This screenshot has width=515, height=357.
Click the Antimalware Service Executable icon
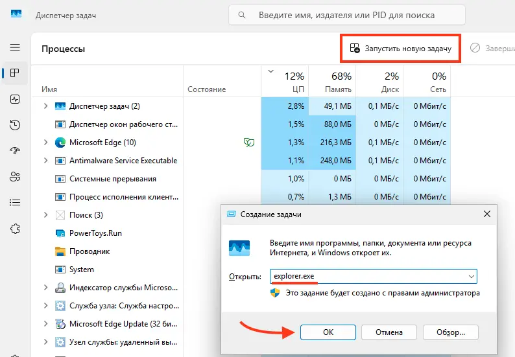tap(60, 161)
